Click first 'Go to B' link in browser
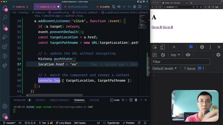 point(156,27)
